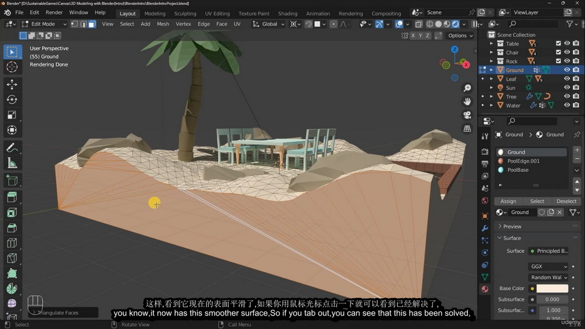Open the Global orientation dropdown
Image resolution: width=585 pixels, height=329 pixels.
coord(269,24)
